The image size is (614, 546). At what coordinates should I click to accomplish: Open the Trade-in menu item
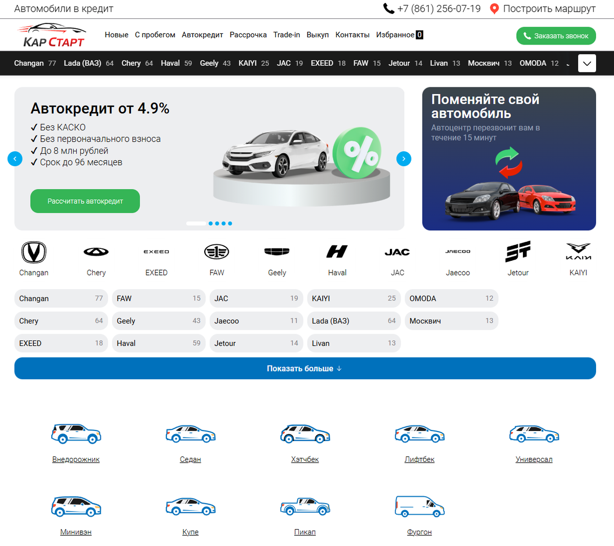[287, 35]
